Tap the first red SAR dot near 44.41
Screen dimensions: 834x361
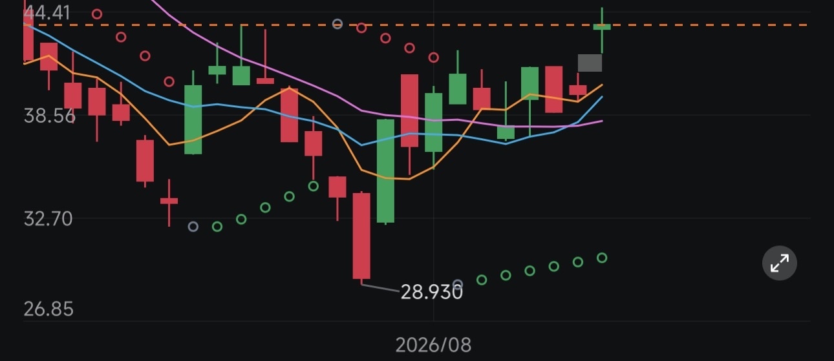tap(97, 14)
